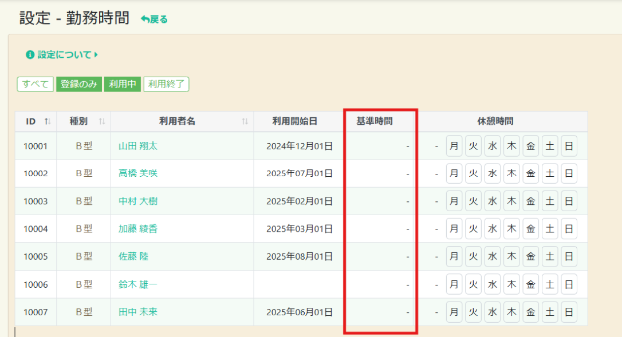This screenshot has height=337, width=622.
Task: Click 金 button in 加藤 綾香 row
Action: [531, 229]
